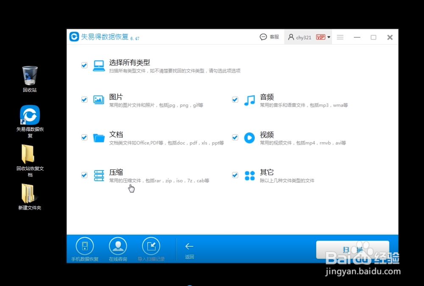Click the 图片 picture type icon
The height and width of the screenshot is (286, 424).
[x=98, y=100]
